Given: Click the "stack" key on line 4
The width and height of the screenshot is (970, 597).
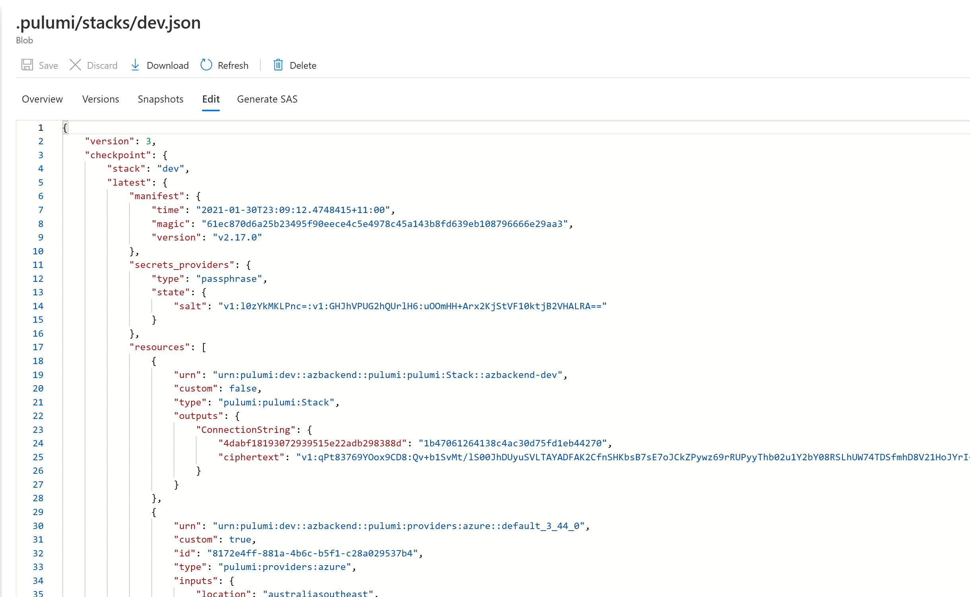Looking at the screenshot, I should [x=126, y=169].
